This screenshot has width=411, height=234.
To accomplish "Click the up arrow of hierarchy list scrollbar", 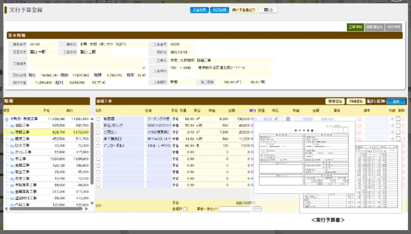I will coord(92,119).
